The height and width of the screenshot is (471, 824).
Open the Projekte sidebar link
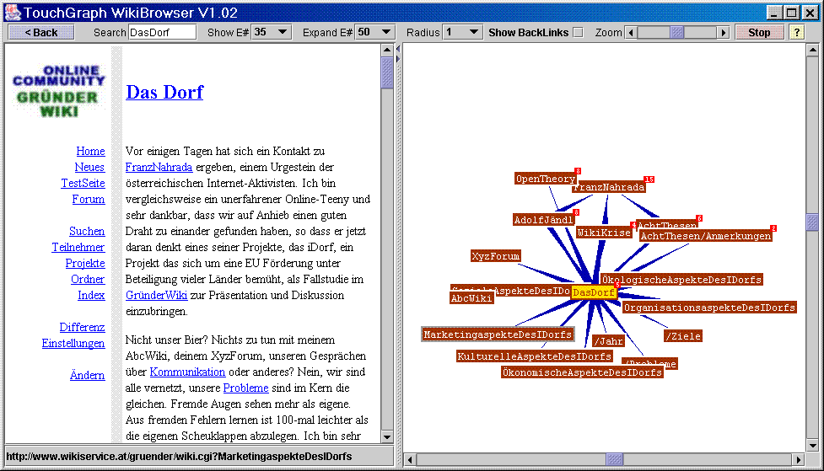(x=84, y=263)
